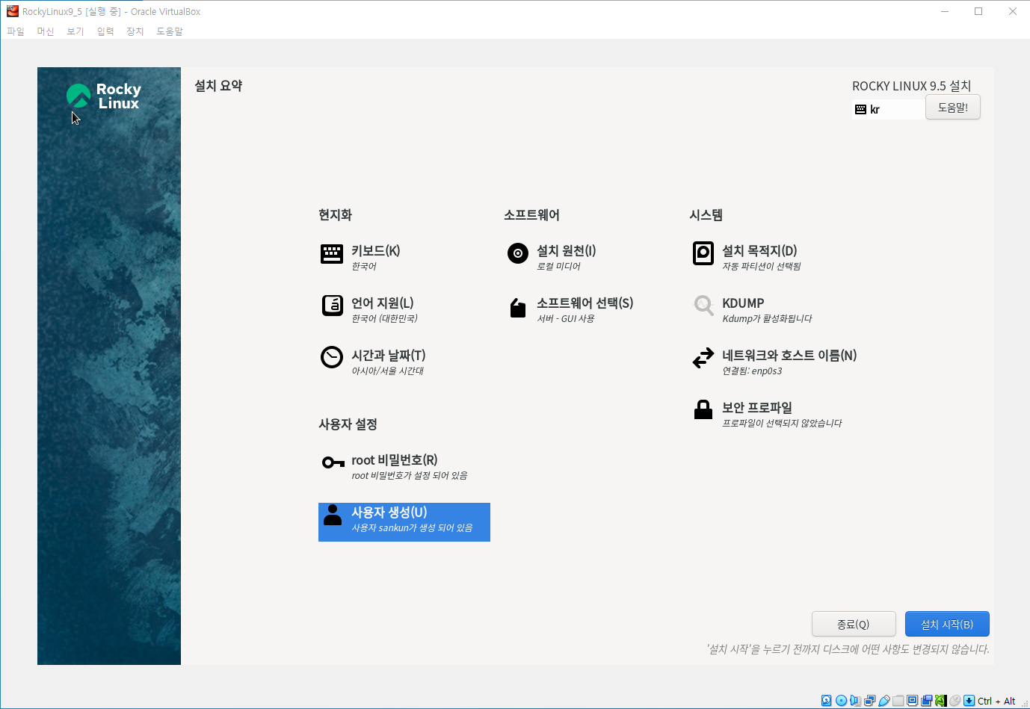Image resolution: width=1030 pixels, height=709 pixels.
Task: Click the Rocky Linux logo
Action: click(103, 96)
